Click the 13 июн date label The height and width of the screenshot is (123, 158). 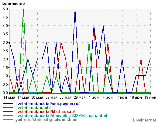point(150,97)
